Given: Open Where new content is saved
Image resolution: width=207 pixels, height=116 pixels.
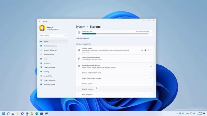Looking at the screenshot, I should click(114, 78).
